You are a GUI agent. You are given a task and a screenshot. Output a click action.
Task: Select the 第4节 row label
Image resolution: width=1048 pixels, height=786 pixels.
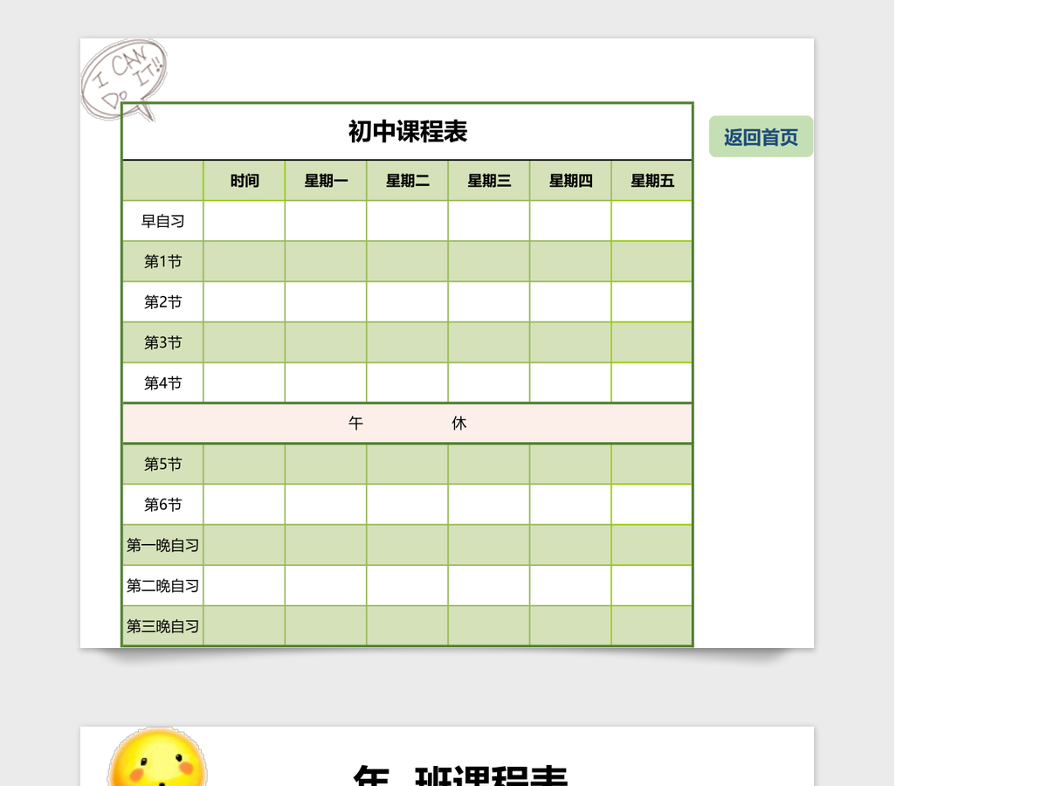(x=163, y=383)
